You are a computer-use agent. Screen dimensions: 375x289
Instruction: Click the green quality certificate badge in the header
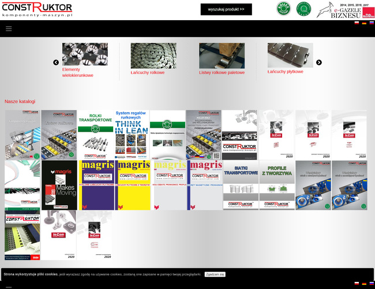coord(303,9)
